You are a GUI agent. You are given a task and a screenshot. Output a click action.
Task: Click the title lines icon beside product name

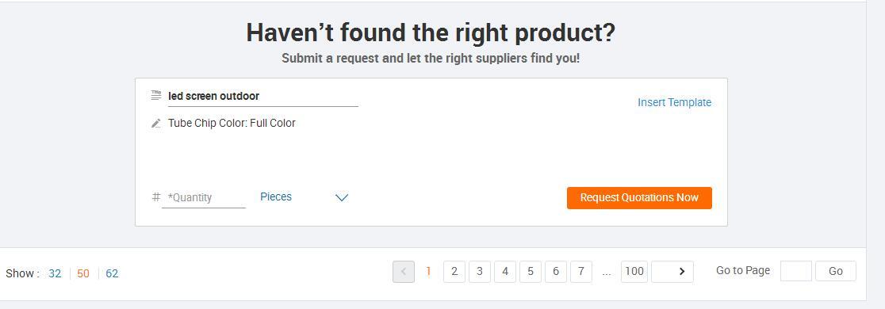coord(156,95)
